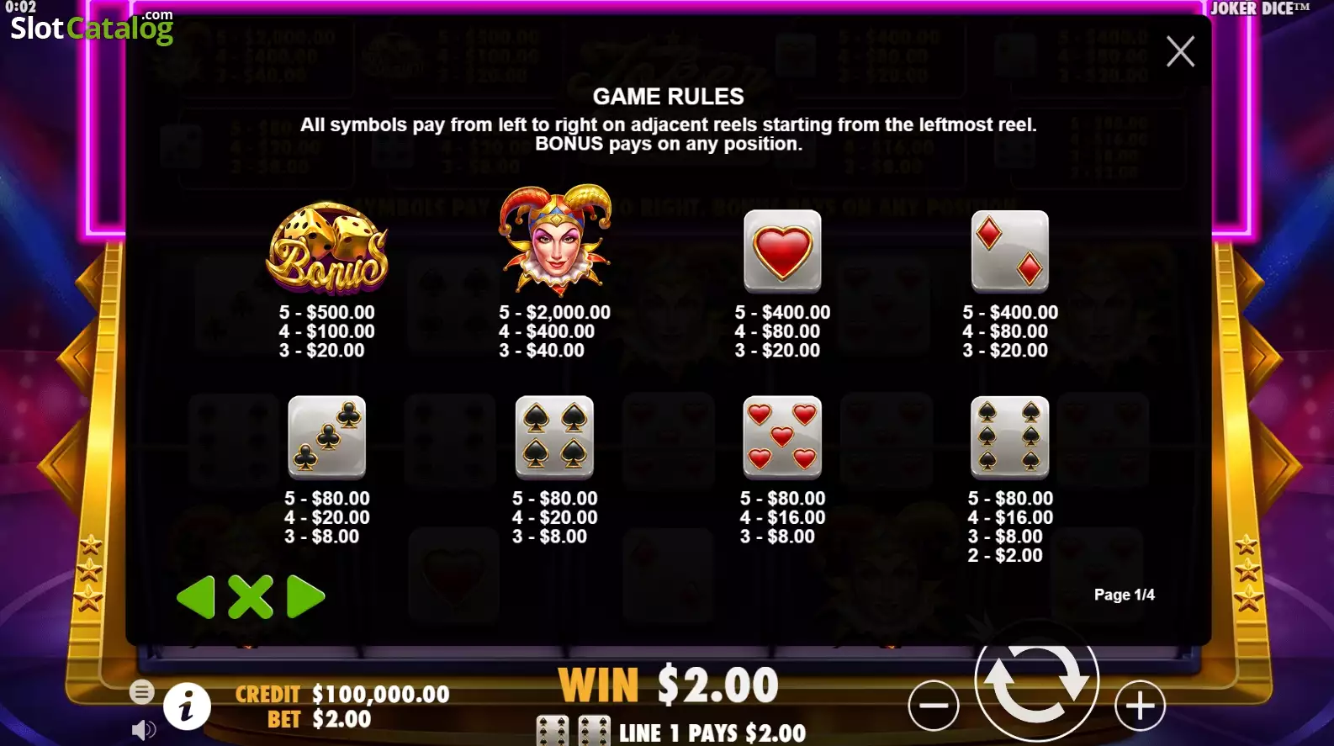
Task: Select the six spades dice symbol
Action: [1010, 437]
